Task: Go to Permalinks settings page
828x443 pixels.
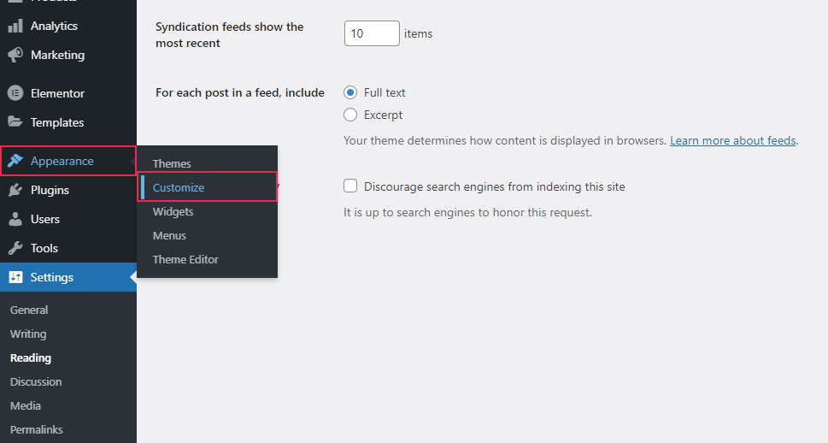Action: [x=36, y=429]
